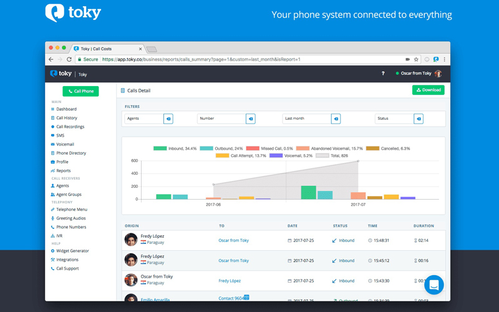Click the user avatar in top bar
The width and height of the screenshot is (499, 312).
438,74
